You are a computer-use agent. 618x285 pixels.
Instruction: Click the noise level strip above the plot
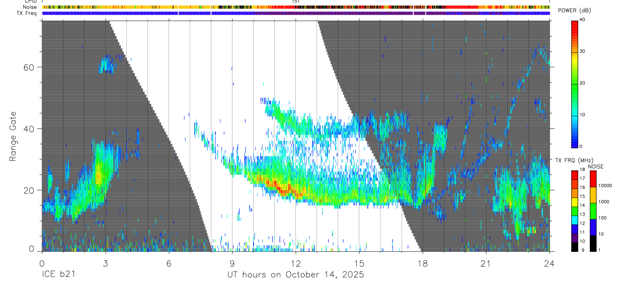point(295,7)
